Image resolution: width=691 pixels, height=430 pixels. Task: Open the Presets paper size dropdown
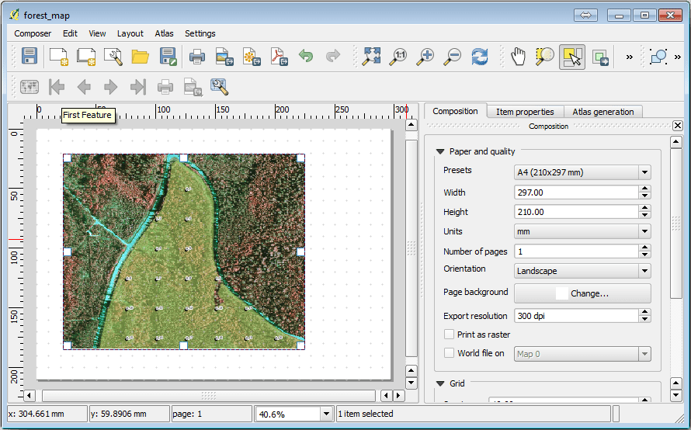coord(582,172)
